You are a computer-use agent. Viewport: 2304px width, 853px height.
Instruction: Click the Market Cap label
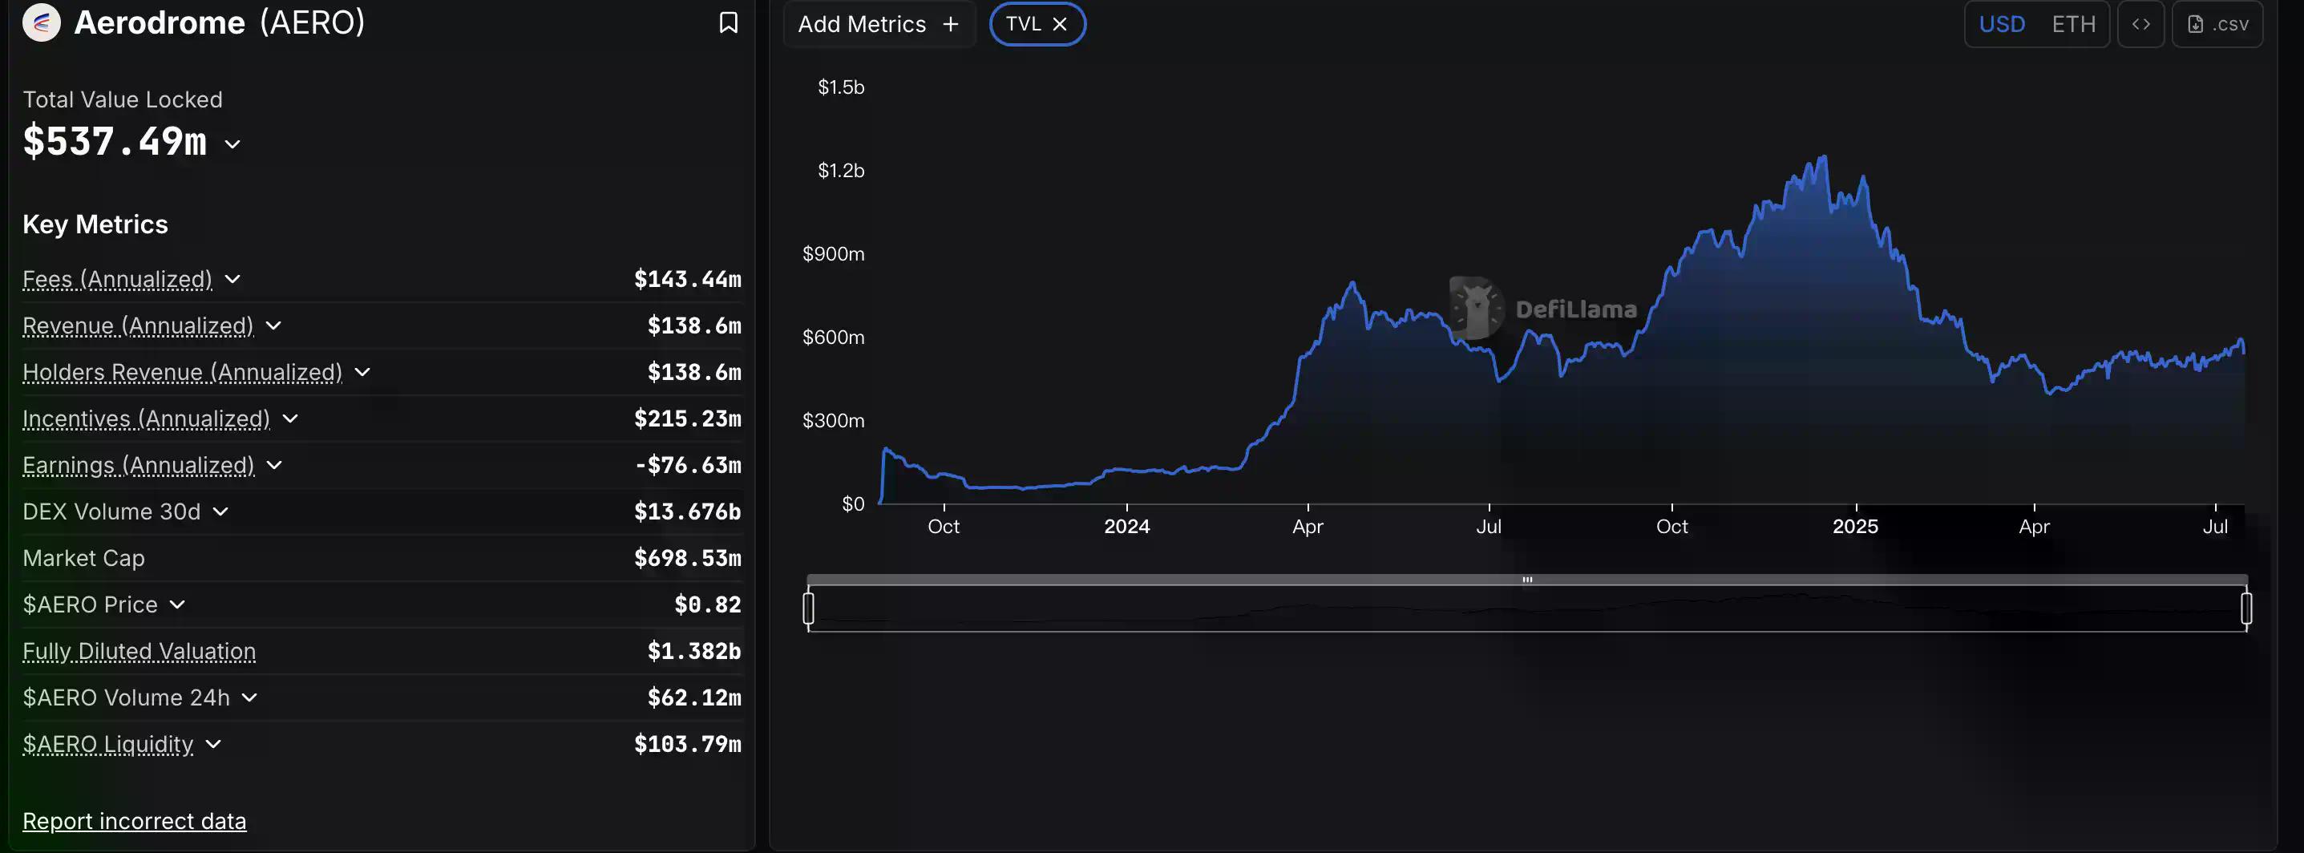coord(83,558)
